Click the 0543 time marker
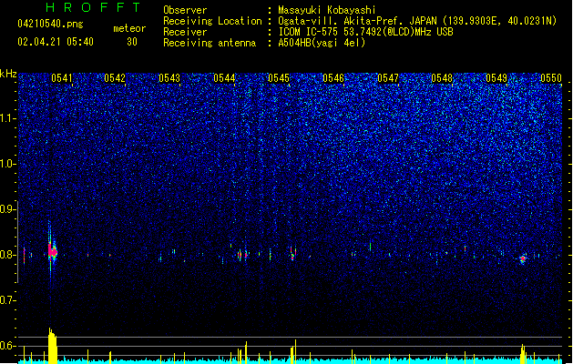Image resolution: width=573 pixels, height=364 pixels. [x=169, y=78]
